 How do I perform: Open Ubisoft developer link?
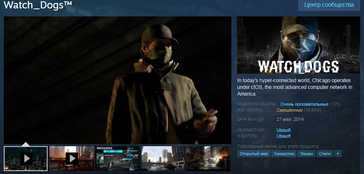284,130
